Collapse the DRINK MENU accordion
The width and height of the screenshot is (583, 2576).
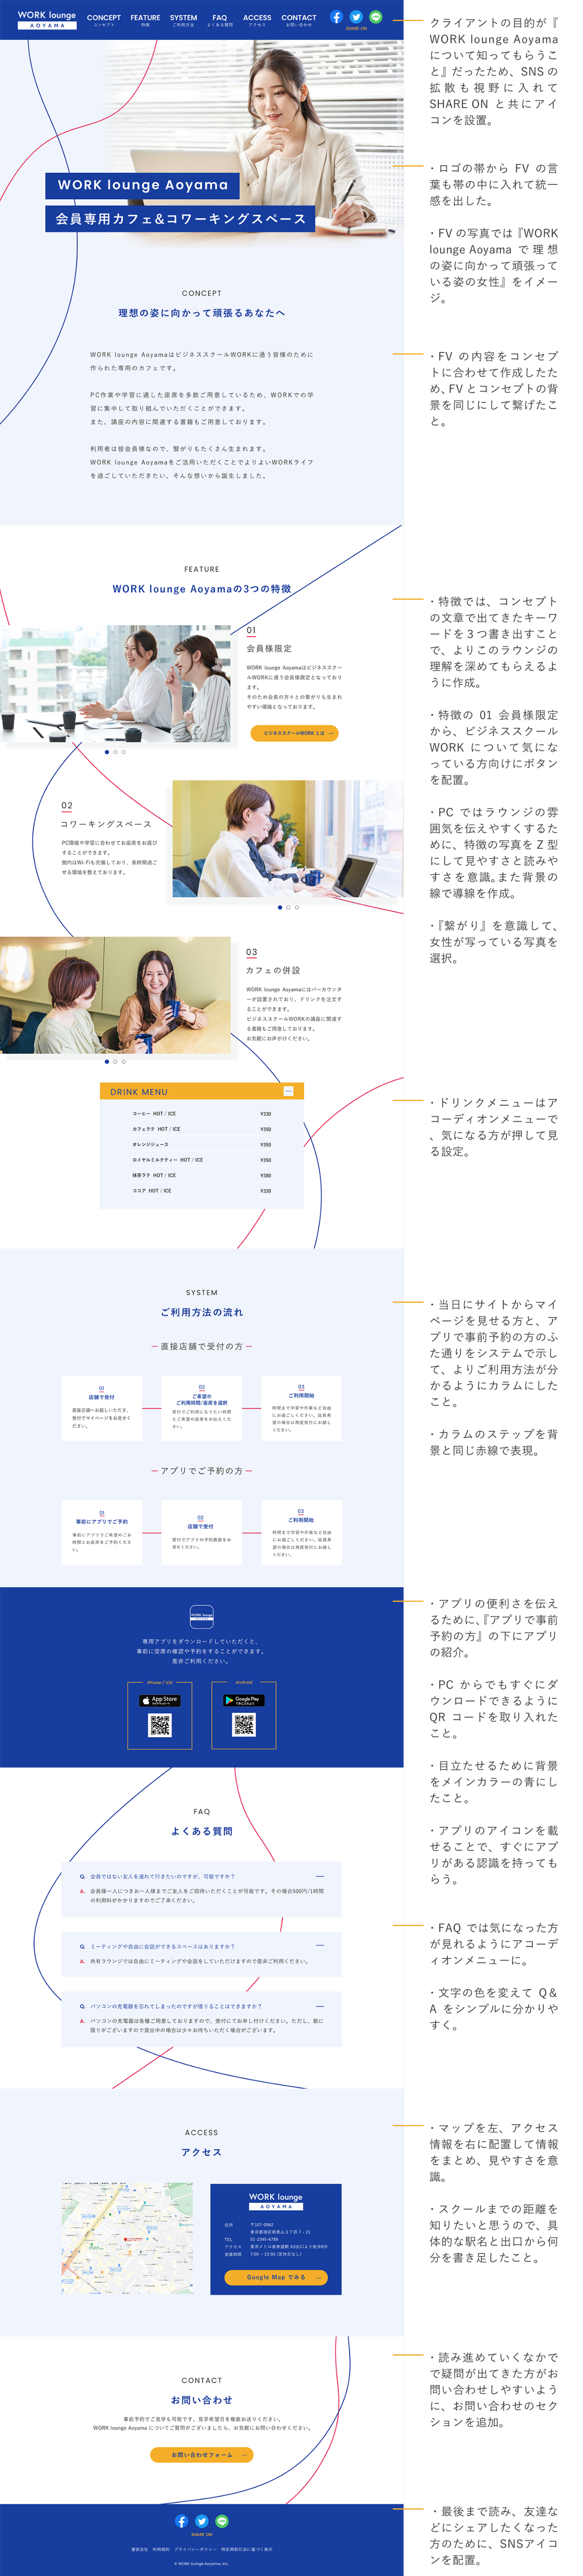point(289,1091)
